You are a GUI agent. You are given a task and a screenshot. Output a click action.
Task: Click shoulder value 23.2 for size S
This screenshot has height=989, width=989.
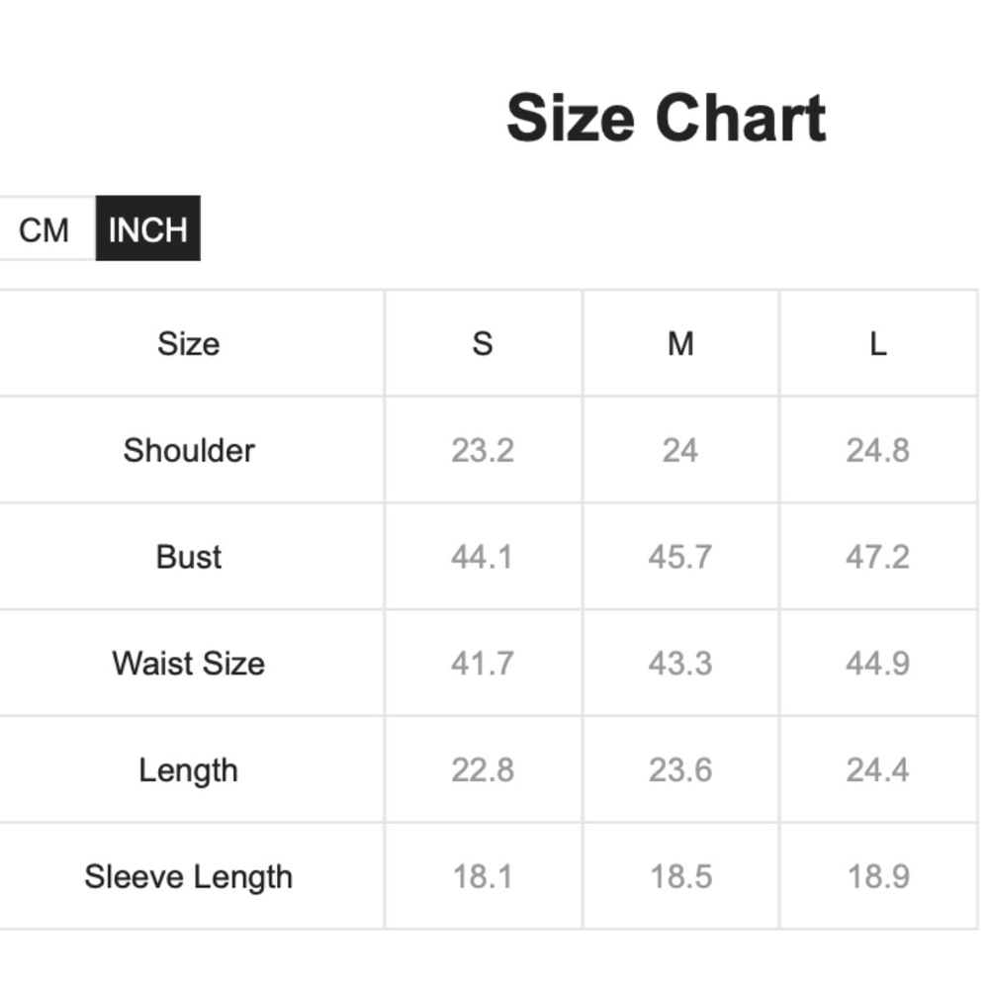click(x=483, y=450)
